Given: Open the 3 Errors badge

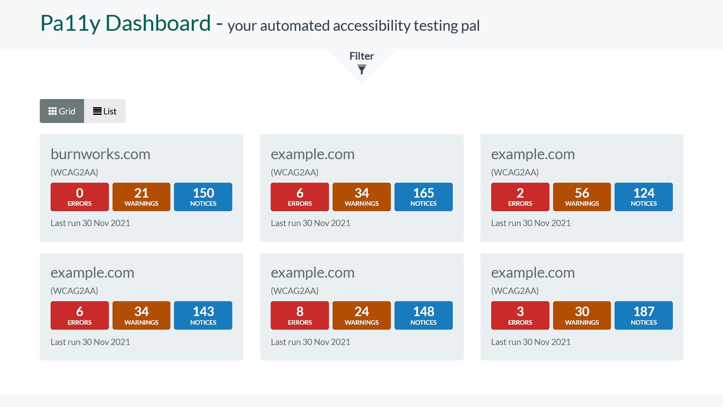Looking at the screenshot, I should [520, 315].
